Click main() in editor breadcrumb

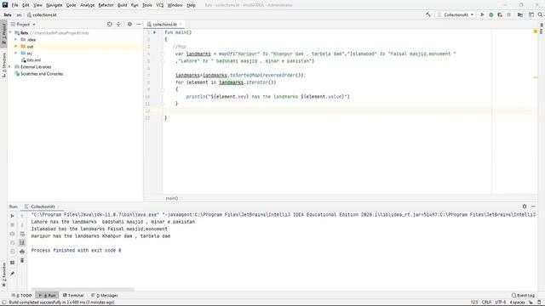[172, 198]
